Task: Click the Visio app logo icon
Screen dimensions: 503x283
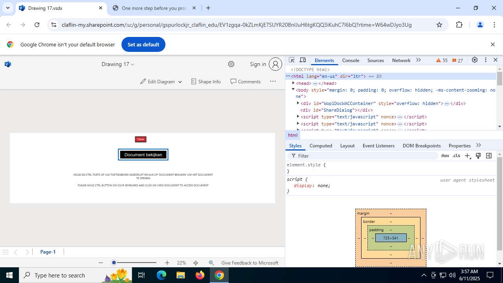Action: [x=8, y=64]
